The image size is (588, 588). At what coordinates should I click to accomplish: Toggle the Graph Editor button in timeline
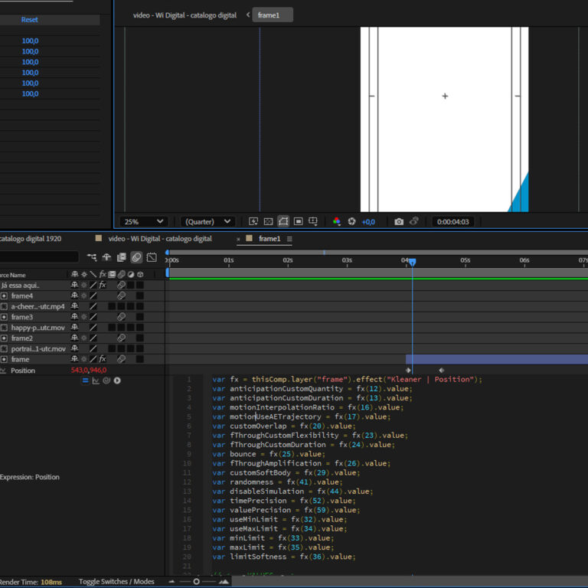[152, 257]
